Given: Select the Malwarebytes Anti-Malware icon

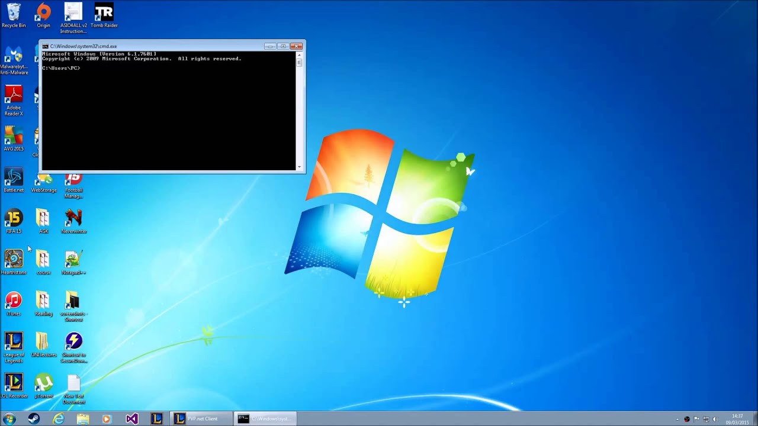Looking at the screenshot, I should [14, 60].
